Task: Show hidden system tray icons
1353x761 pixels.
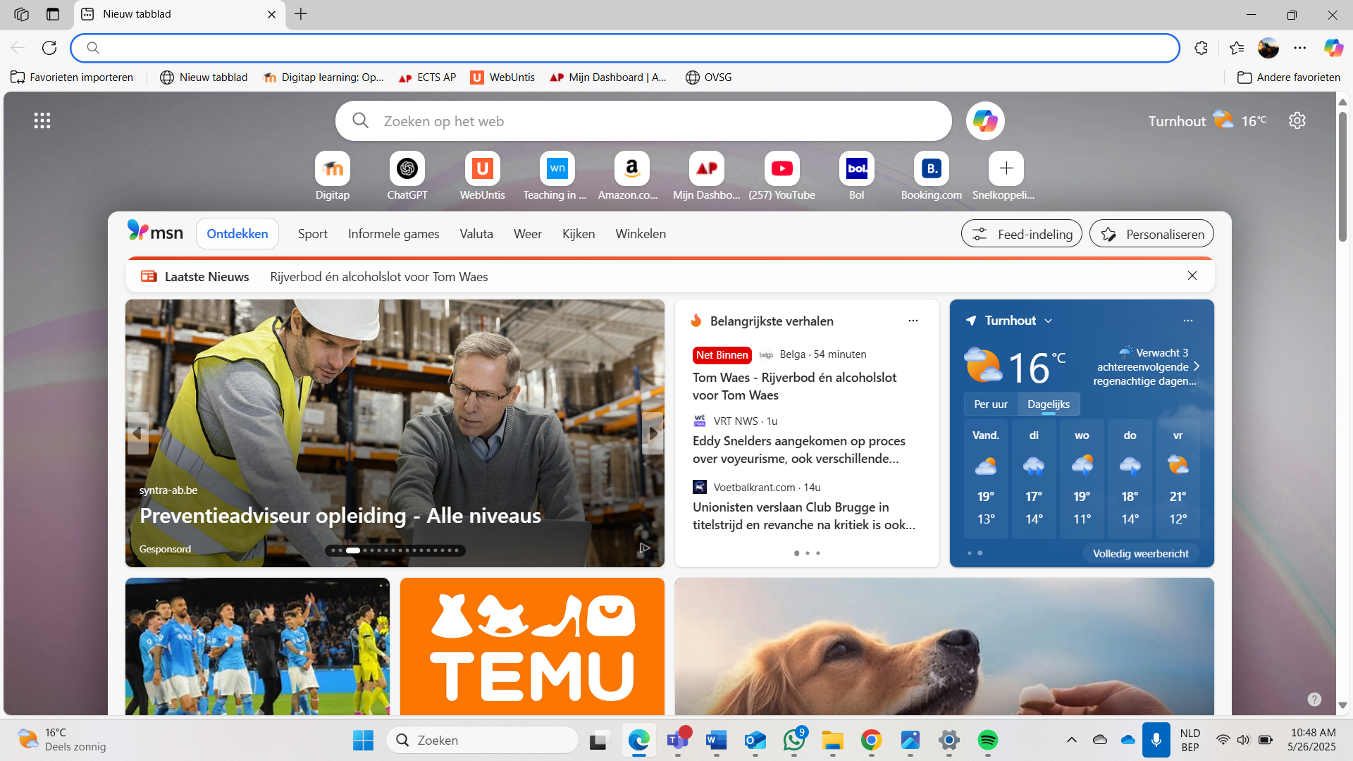Action: (x=1072, y=740)
